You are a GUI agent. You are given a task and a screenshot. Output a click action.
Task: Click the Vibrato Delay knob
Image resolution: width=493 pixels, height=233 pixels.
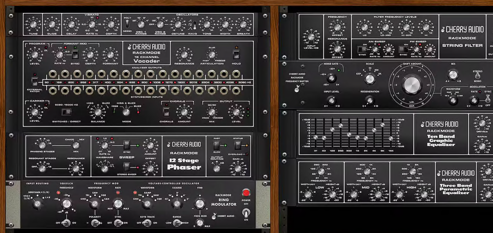pyautogui.click(x=71, y=24)
